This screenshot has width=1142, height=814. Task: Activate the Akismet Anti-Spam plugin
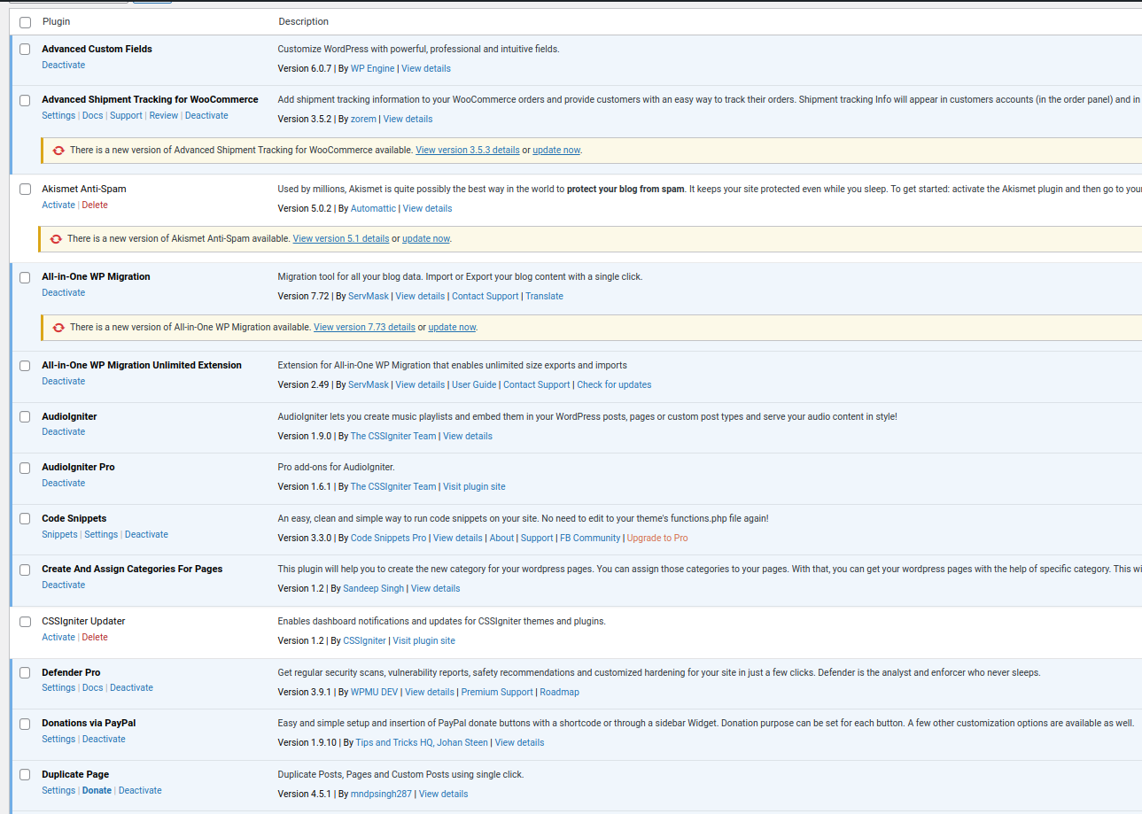58,205
